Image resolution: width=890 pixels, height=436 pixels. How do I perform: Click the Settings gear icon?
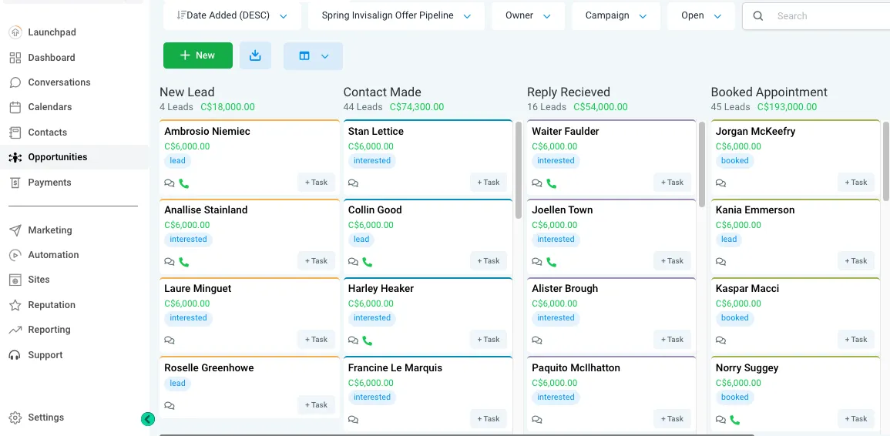(15, 418)
